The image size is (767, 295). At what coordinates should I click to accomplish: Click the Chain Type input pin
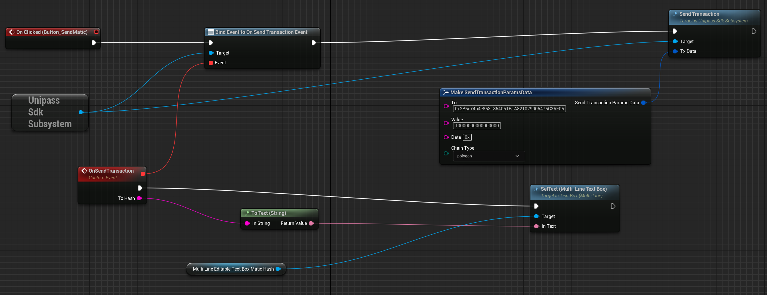(446, 153)
